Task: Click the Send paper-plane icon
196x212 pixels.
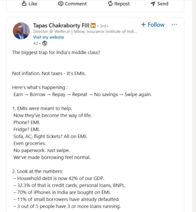Action: [x=152, y=3]
